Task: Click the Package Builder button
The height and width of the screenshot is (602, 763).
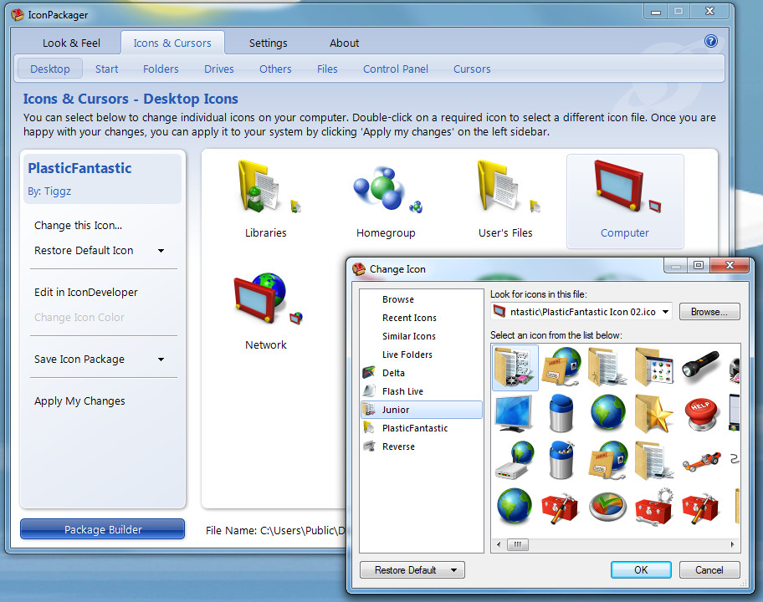Action: (x=103, y=529)
